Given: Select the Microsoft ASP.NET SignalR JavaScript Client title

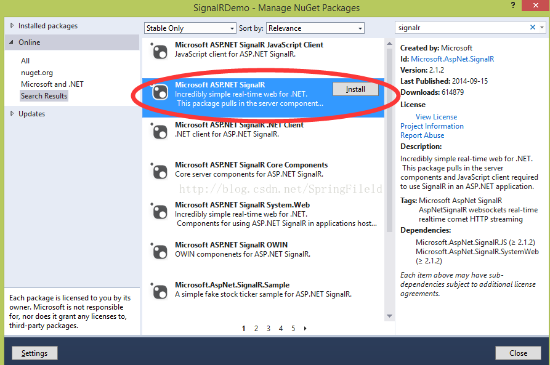Looking at the screenshot, I should (x=249, y=45).
